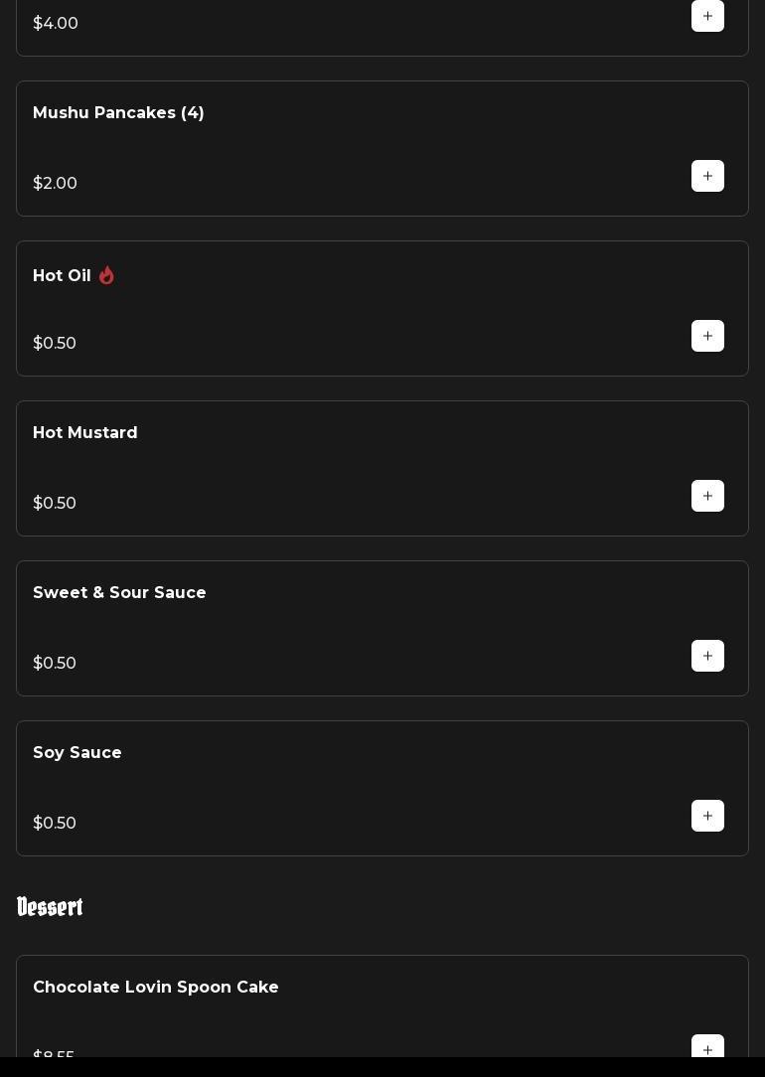Click the $0.50 price under Hot Oil
Screen dimensions: 765x1077
(x=55, y=344)
